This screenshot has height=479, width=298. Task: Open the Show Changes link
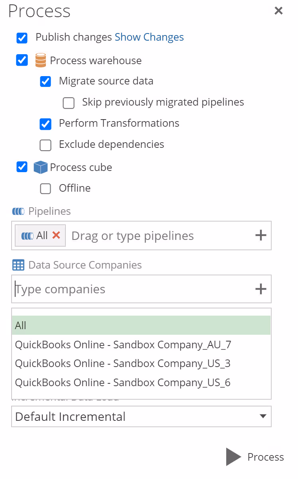(x=149, y=37)
